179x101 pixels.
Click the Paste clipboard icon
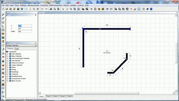[x=34, y=9]
